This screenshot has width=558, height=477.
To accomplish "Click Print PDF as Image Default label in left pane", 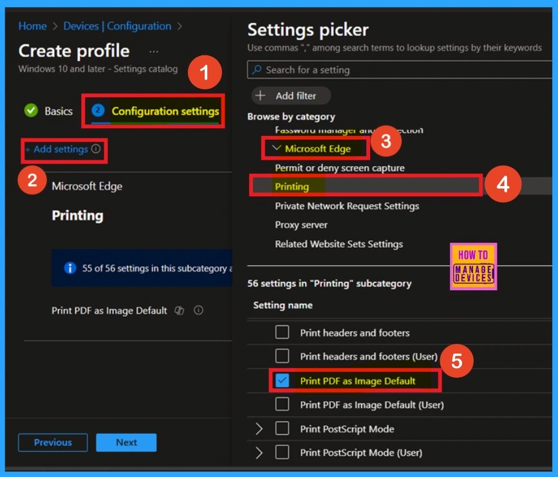I will pos(109,311).
